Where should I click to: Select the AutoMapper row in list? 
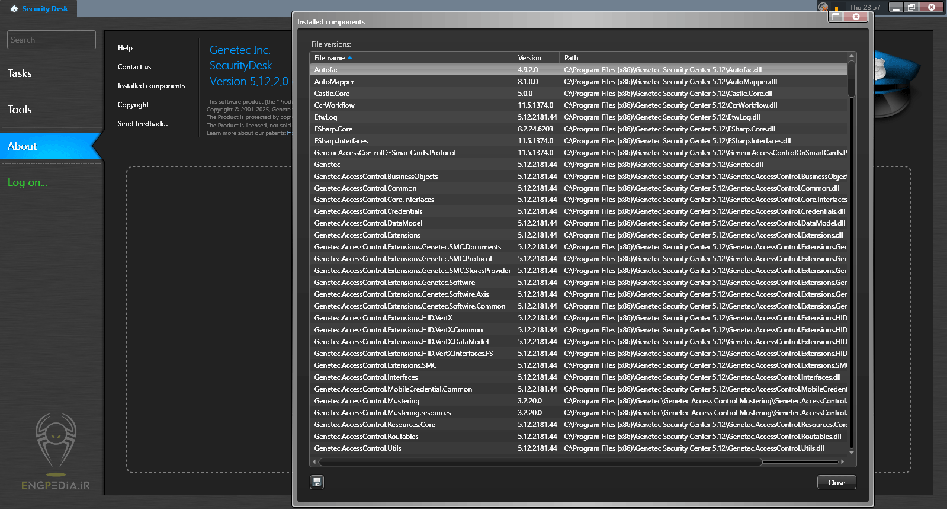(x=334, y=82)
